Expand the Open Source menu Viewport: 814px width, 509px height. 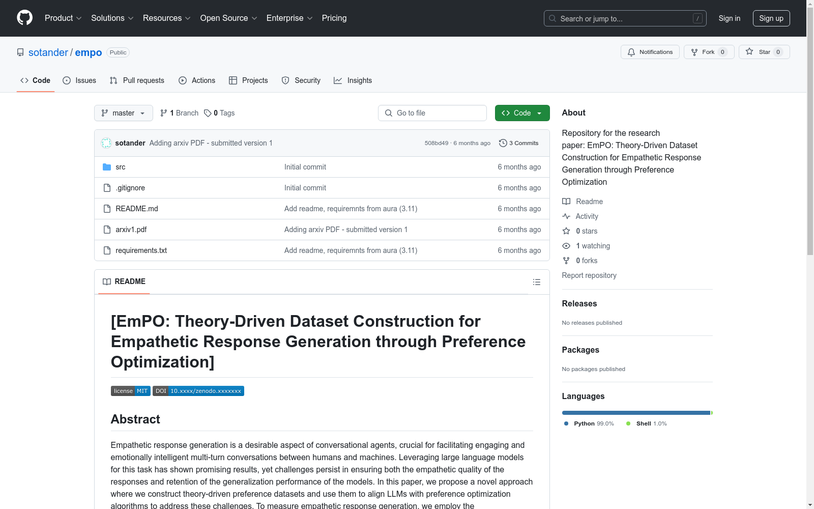click(229, 18)
